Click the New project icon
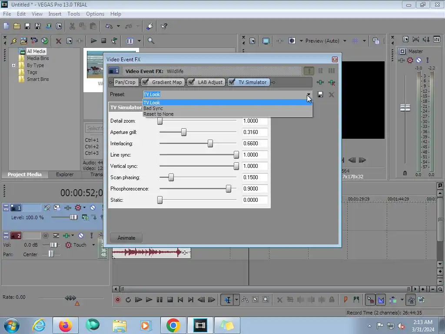 tap(6, 26)
